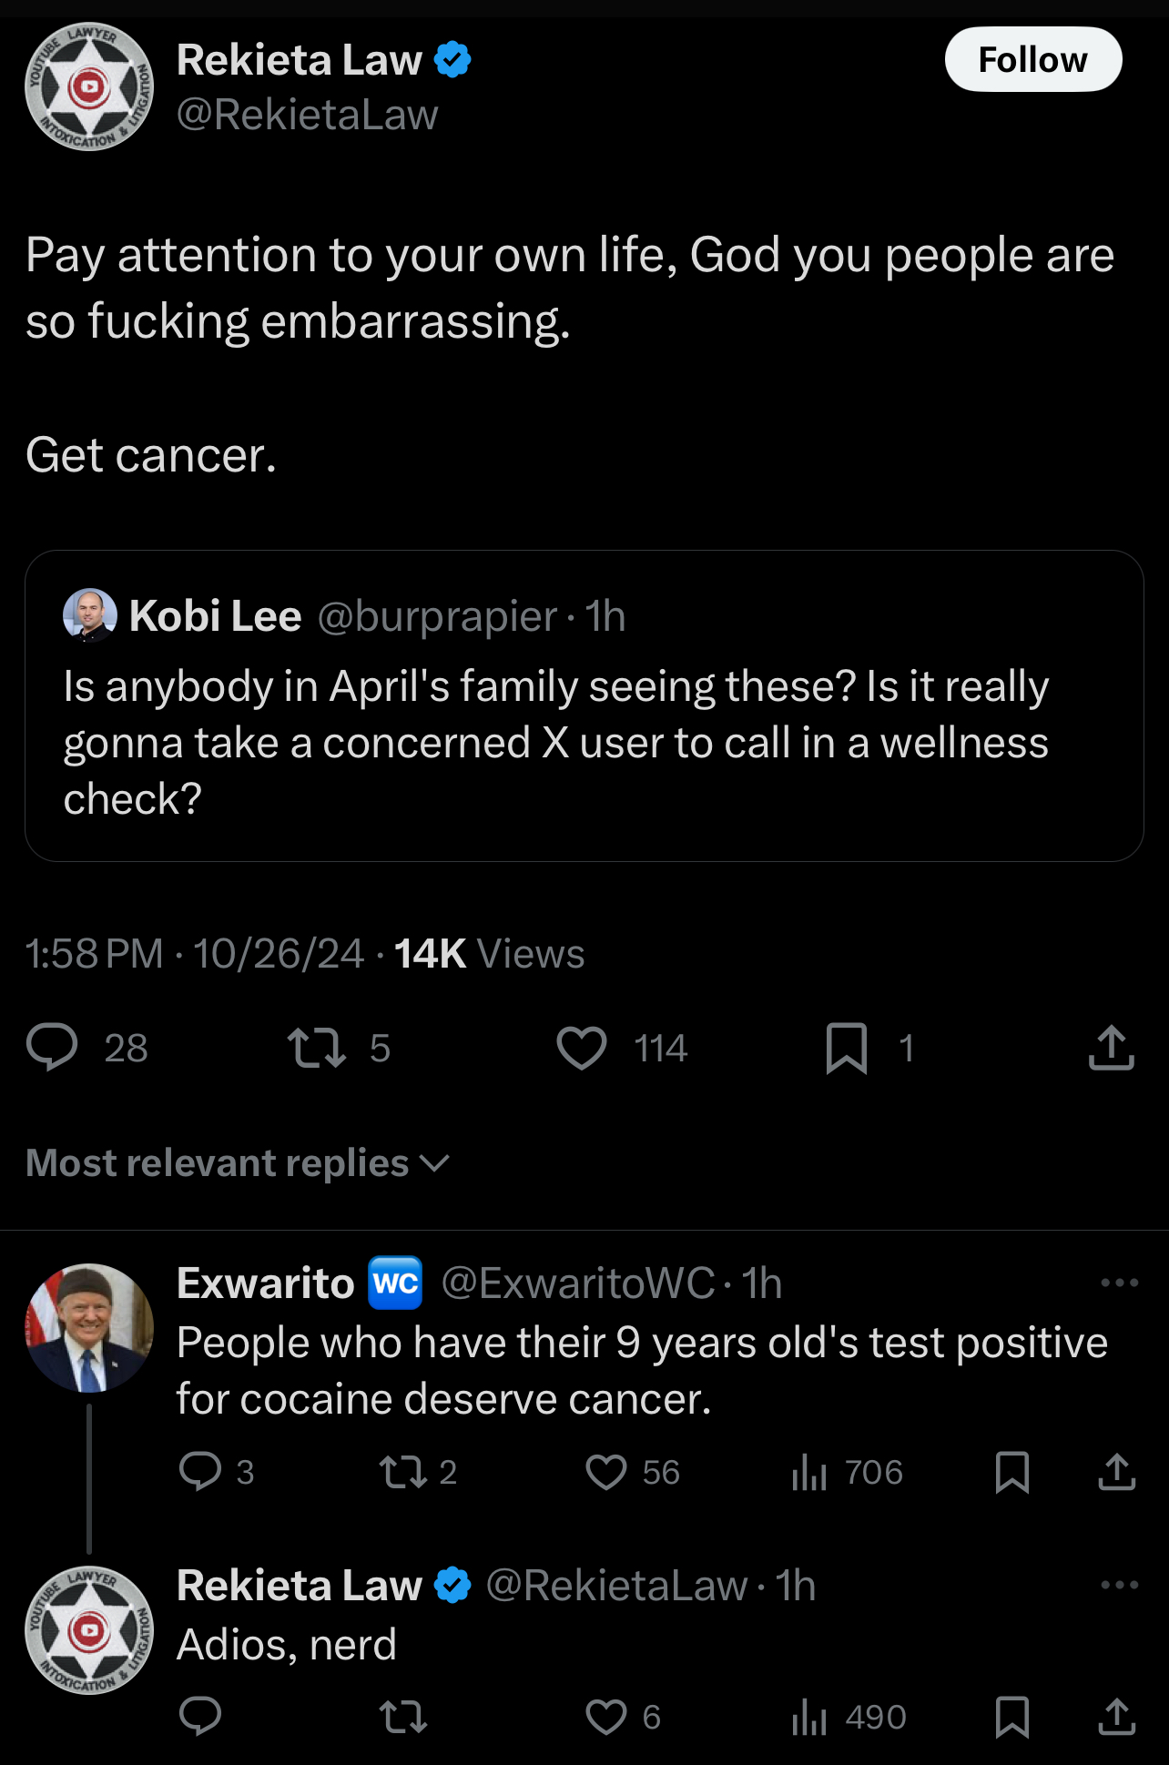View analytics for Exwarito's reply, 706 views
The image size is (1169, 1765).
coord(847,1472)
